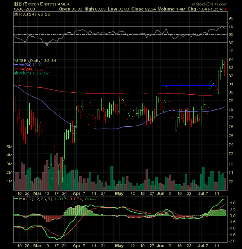Click the (Biotech iShares) name in the header

[39, 4]
